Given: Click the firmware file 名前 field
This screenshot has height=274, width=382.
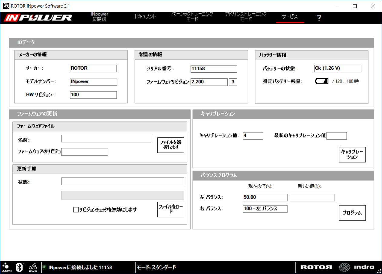Looking at the screenshot, I should tap(106, 139).
